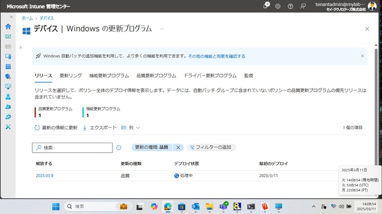Switch to ドライバー更新プログラム tab
382x214 pixels.
click(210, 76)
